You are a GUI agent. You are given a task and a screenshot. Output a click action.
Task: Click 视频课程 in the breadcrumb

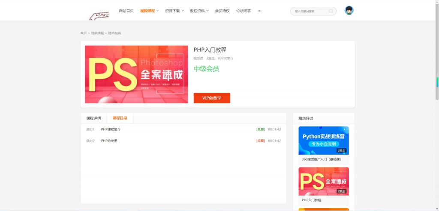pos(97,33)
